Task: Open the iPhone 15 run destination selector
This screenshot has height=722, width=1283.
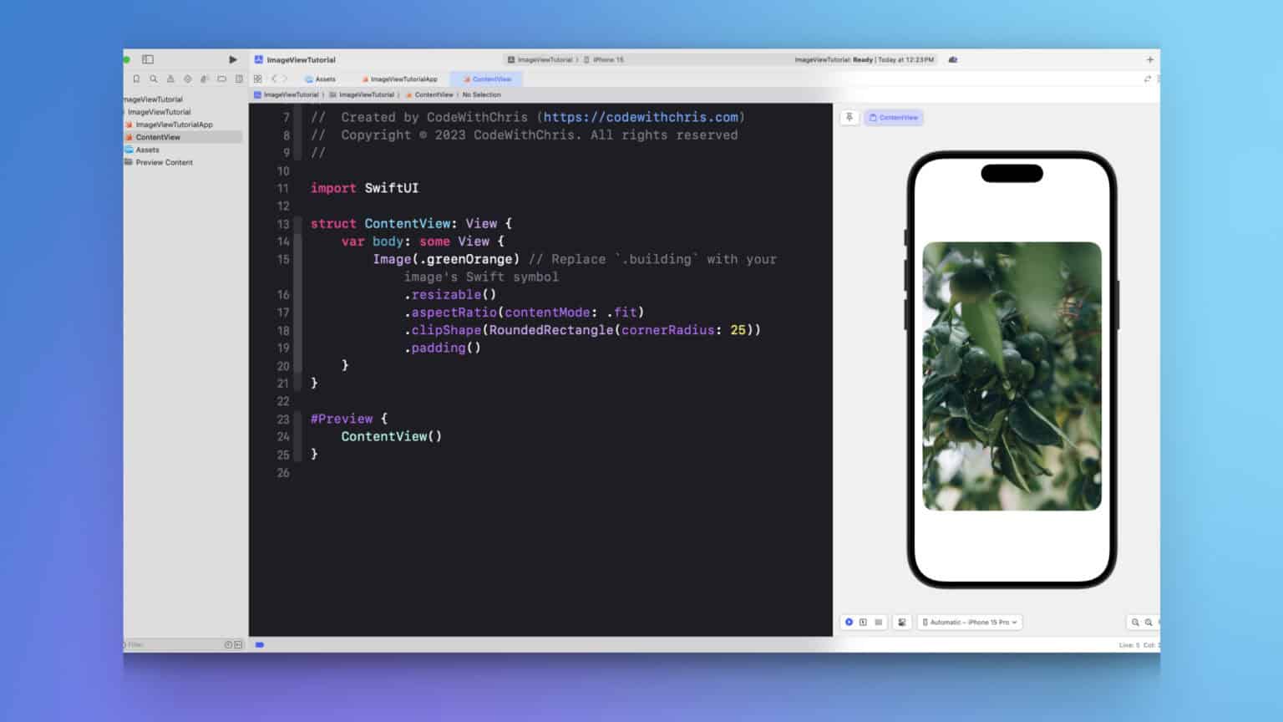Action: 608,60
